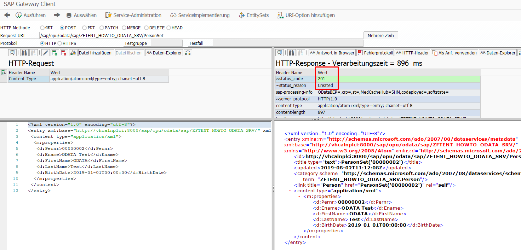Image resolution: width=521 pixels, height=251 pixels.
Task: Open Service-Administration
Action: pos(133,15)
